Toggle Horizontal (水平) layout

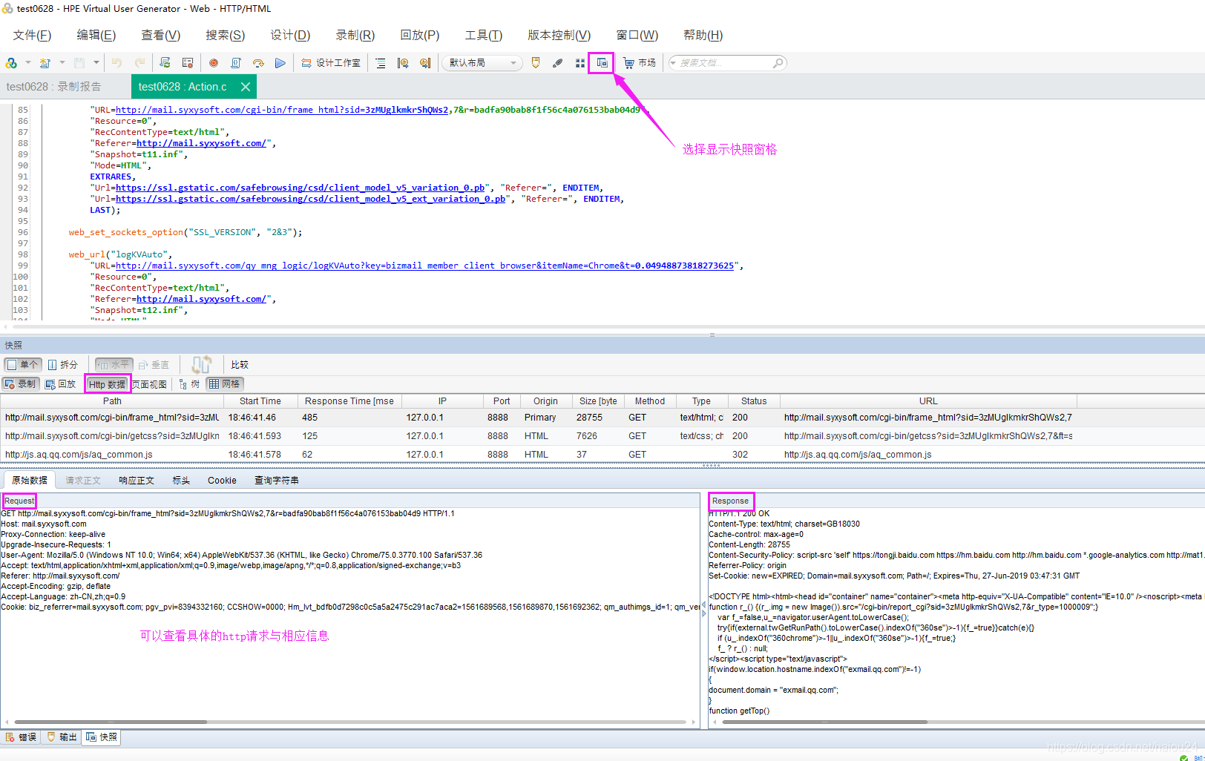114,364
